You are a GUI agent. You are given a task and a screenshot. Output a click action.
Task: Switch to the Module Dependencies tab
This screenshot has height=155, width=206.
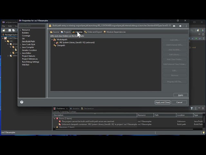[x=115, y=32]
